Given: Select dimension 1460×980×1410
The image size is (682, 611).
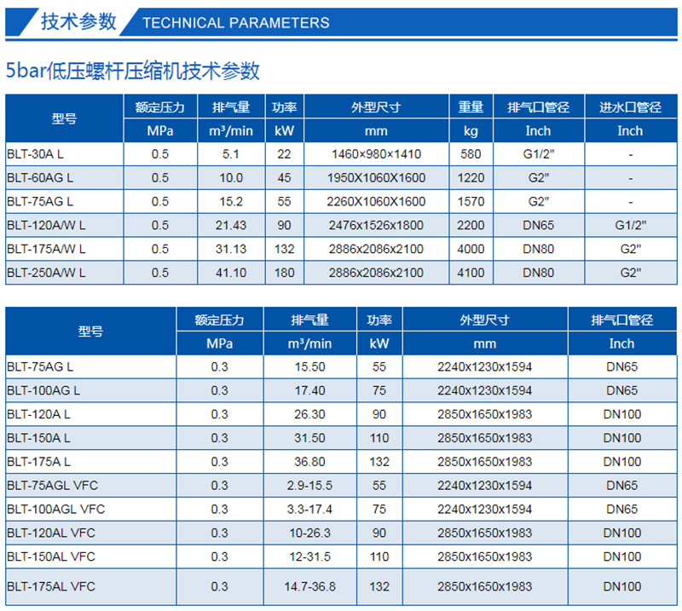Looking at the screenshot, I should 376,154.
